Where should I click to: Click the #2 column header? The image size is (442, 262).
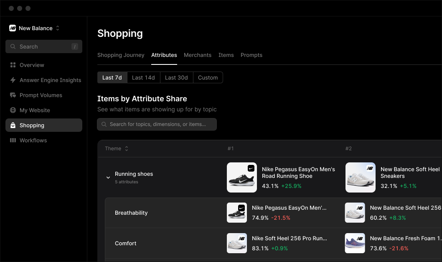click(x=348, y=149)
